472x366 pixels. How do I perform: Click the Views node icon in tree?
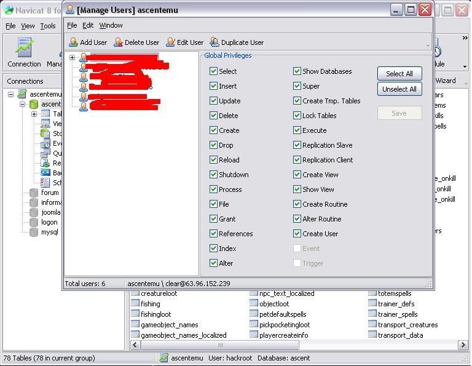[x=45, y=124]
